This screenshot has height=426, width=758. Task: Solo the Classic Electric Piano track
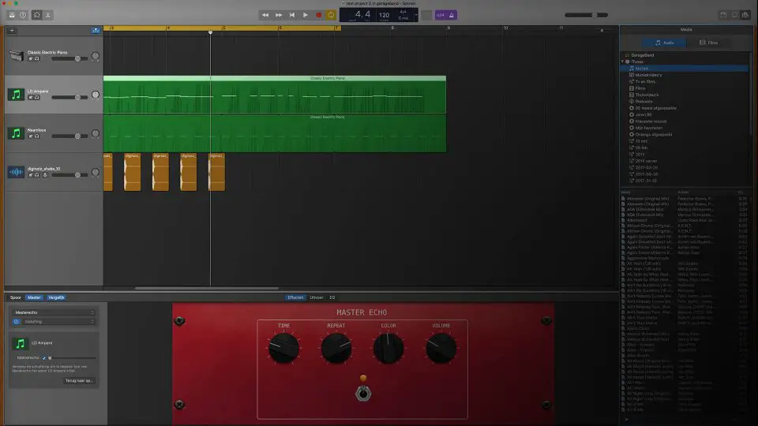[x=37, y=58]
